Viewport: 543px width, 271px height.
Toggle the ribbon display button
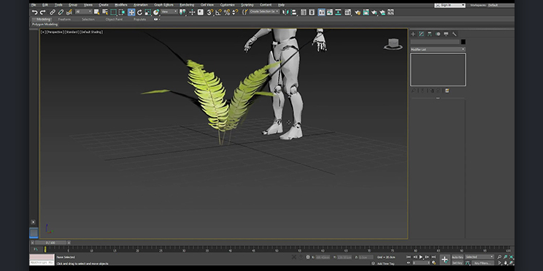[321, 12]
